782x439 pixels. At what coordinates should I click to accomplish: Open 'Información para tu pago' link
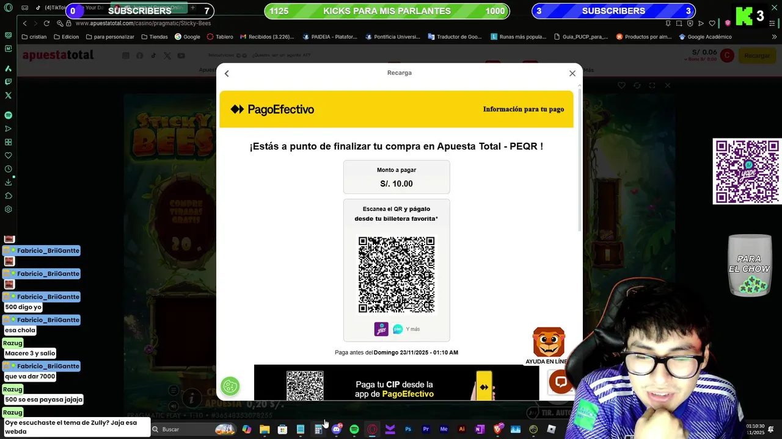pyautogui.click(x=524, y=109)
